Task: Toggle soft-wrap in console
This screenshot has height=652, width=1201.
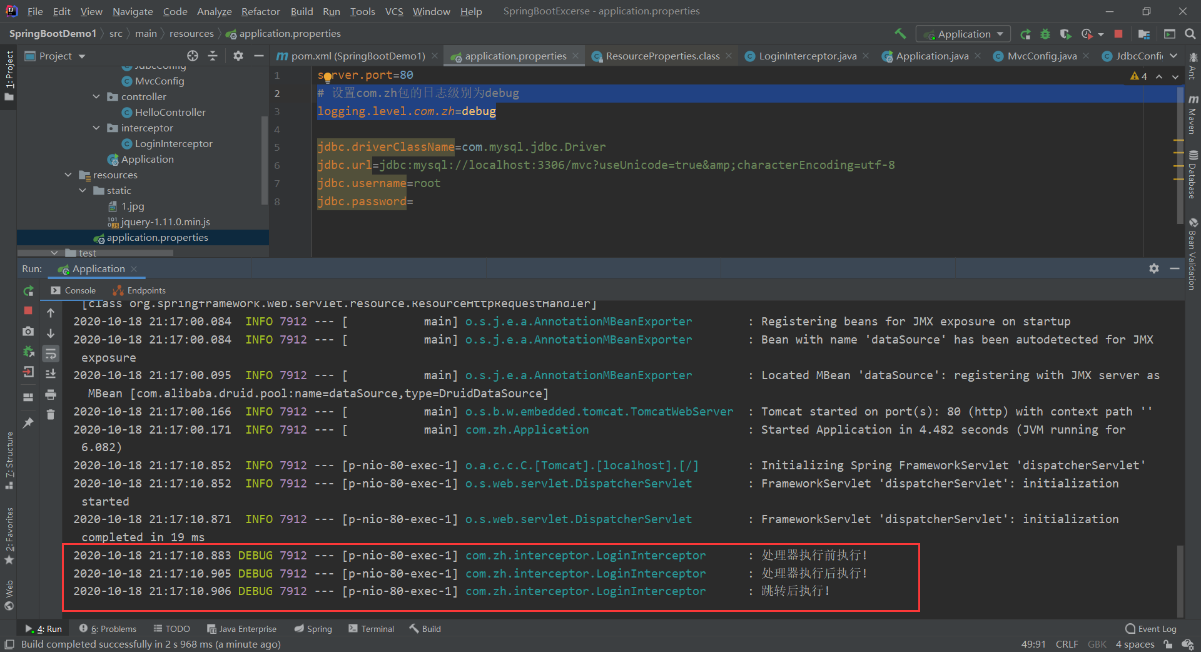Action: click(51, 354)
